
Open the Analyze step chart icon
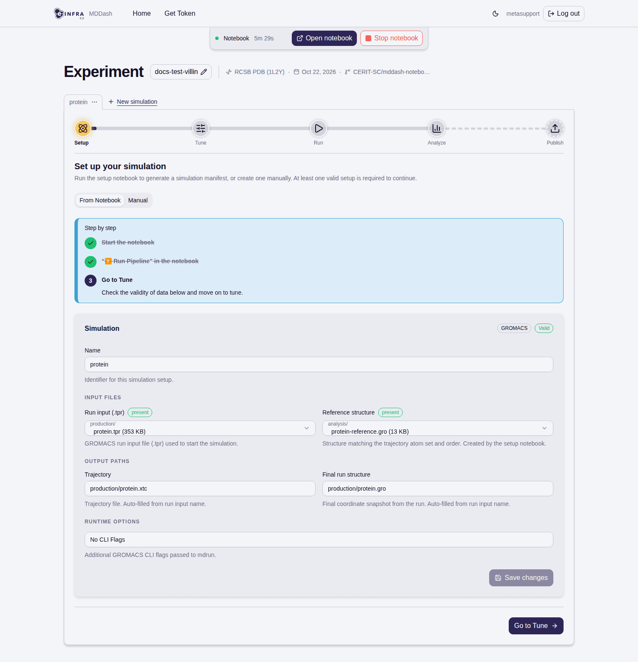[x=437, y=128]
